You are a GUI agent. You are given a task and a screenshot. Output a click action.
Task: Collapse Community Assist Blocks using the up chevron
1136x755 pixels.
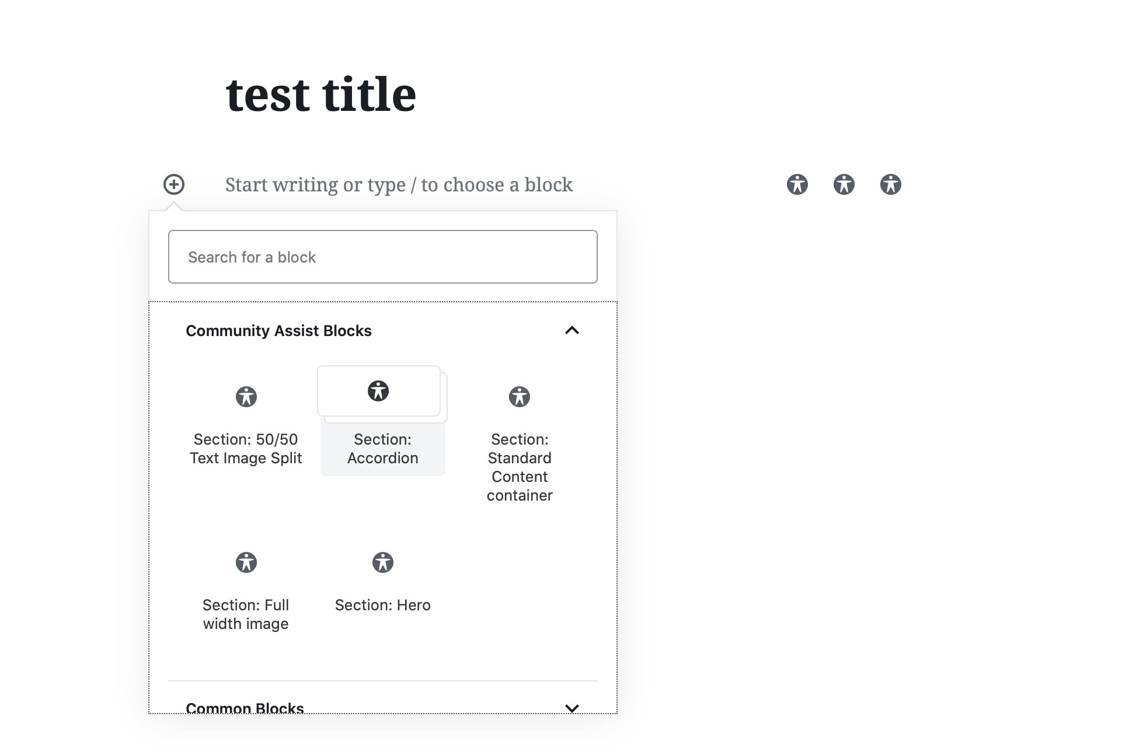572,330
